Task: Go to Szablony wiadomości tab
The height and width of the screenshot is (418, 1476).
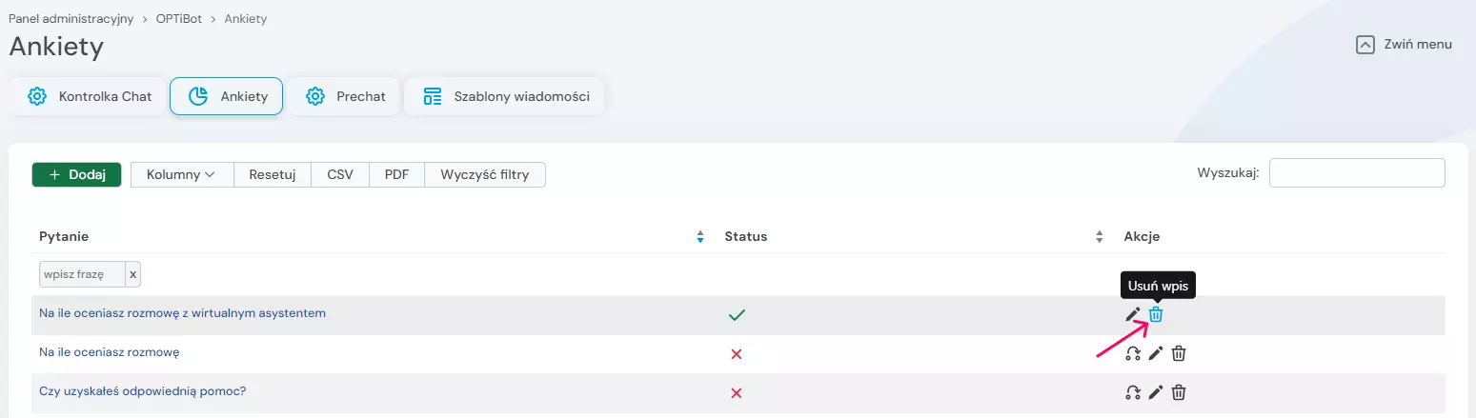Action: pyautogui.click(x=505, y=96)
